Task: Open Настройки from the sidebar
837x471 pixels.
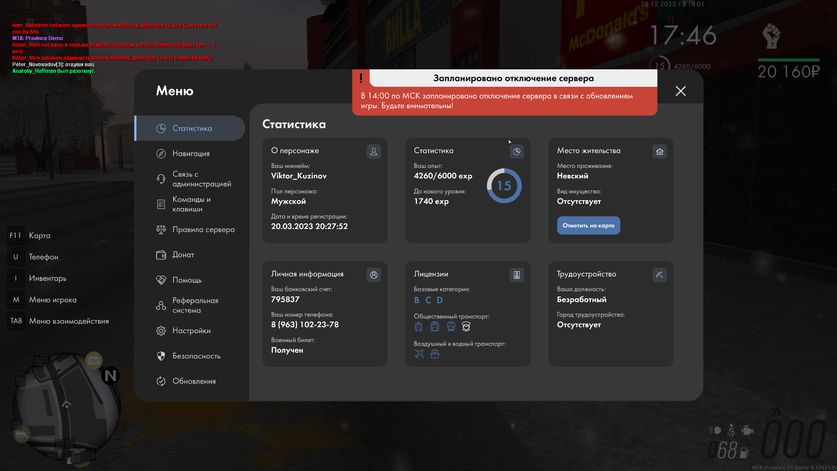Action: click(x=191, y=331)
